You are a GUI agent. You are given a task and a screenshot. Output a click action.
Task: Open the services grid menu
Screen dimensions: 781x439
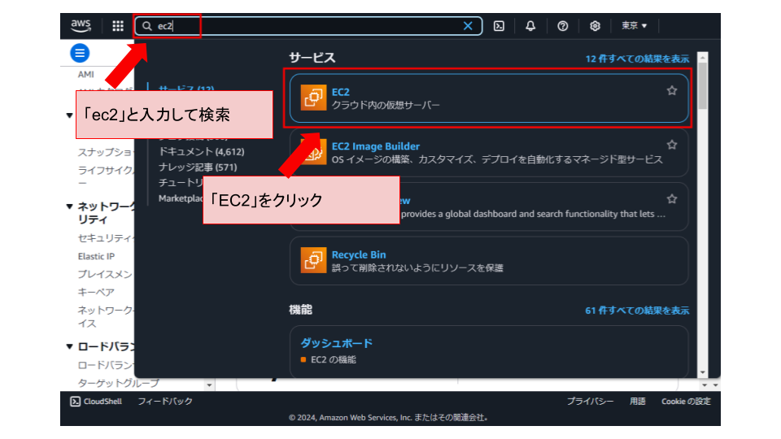118,26
